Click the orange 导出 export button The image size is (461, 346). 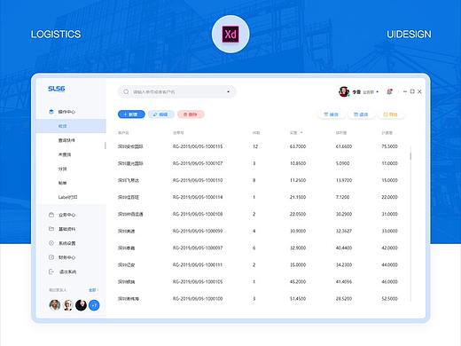pos(390,114)
